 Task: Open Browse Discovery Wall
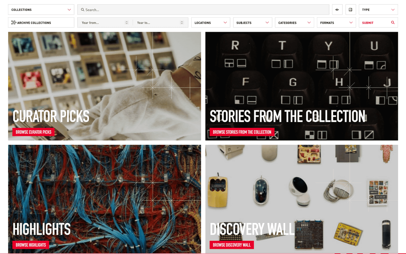(x=232, y=245)
